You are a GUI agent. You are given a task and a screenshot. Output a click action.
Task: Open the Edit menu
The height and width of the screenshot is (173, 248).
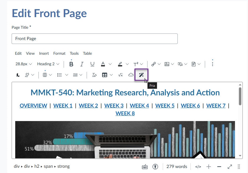pyautogui.click(x=18, y=54)
